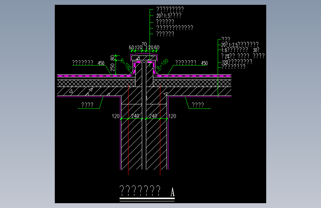Click the "70" dimension above the cap
The height and width of the screenshot is (208, 321).
[144, 44]
